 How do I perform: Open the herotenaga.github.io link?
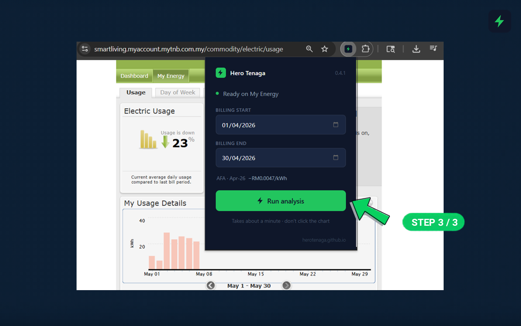click(324, 240)
